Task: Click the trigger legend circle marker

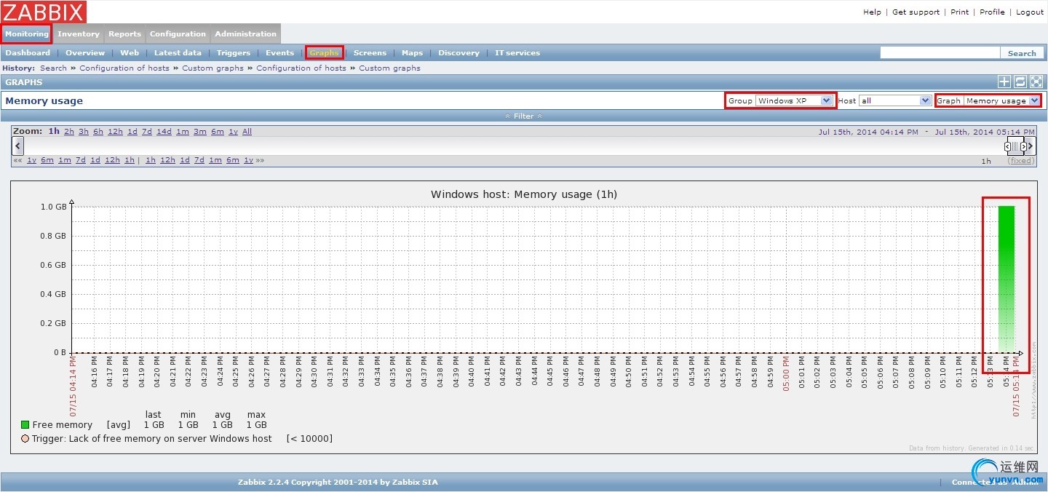Action: [x=25, y=439]
